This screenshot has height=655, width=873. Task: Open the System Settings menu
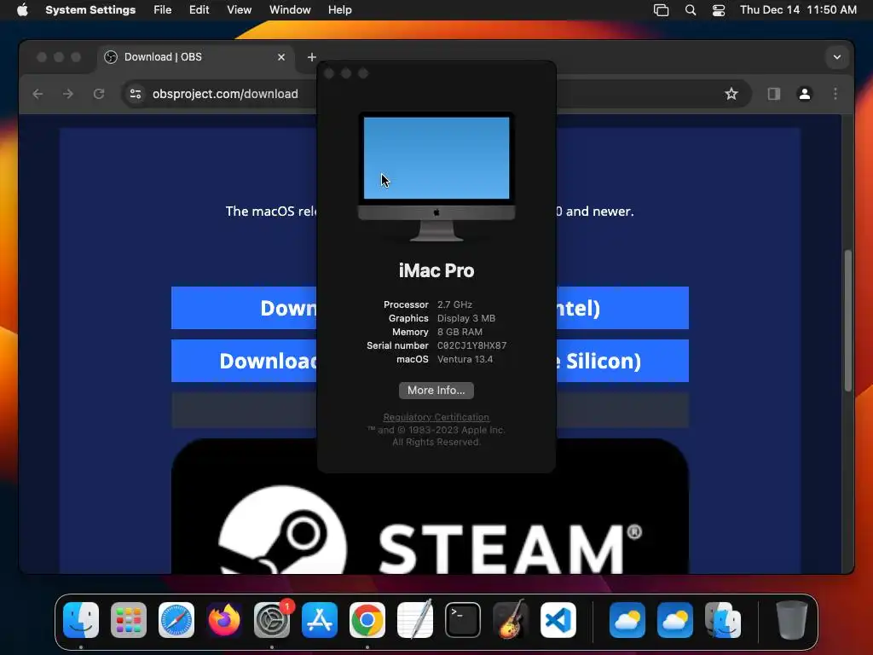(90, 10)
